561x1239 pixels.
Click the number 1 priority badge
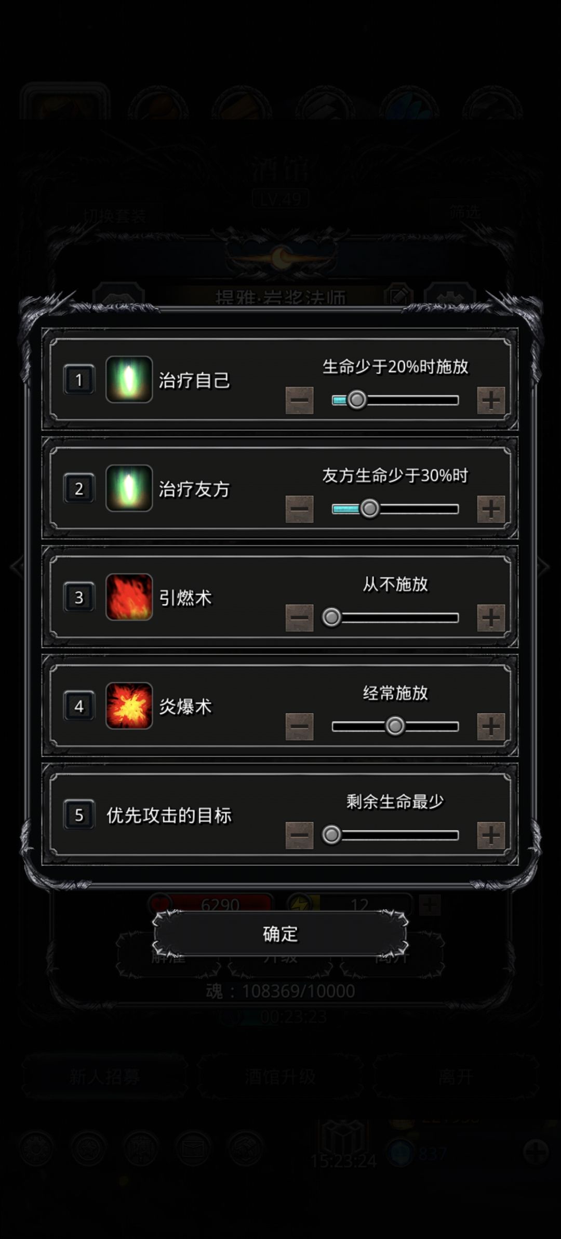click(79, 380)
